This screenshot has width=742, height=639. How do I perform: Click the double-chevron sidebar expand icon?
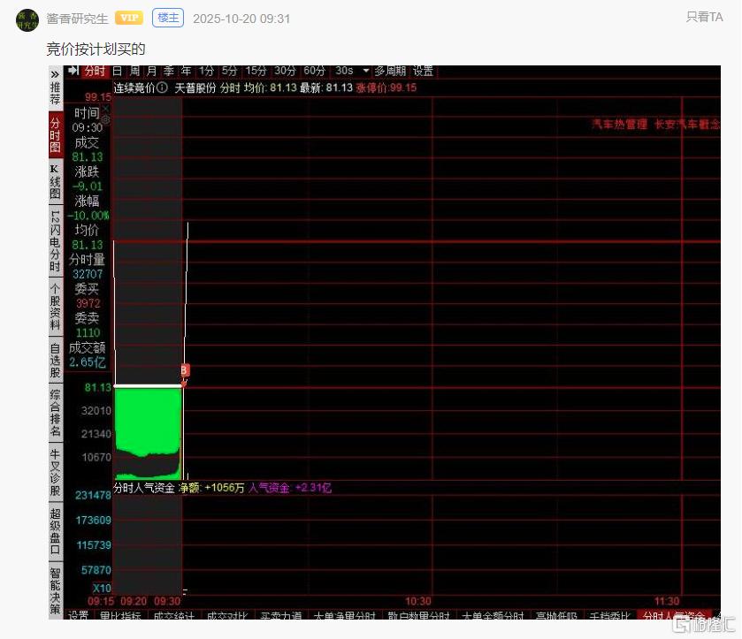55,72
